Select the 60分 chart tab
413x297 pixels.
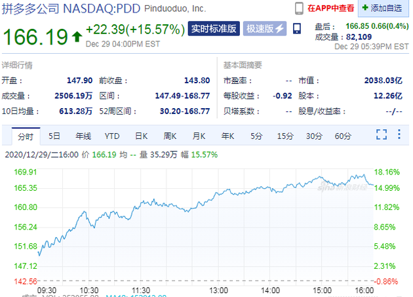point(343,136)
